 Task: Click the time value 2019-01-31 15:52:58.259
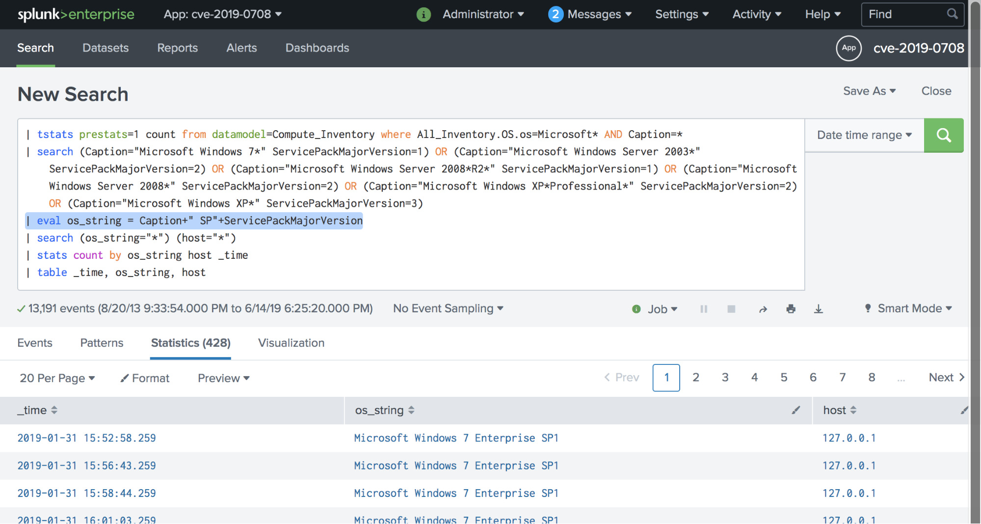pyautogui.click(x=86, y=438)
